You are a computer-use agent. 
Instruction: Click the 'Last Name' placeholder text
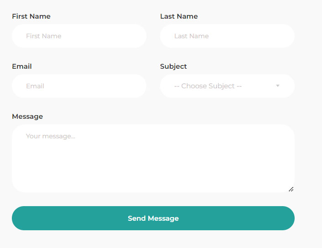click(x=192, y=36)
